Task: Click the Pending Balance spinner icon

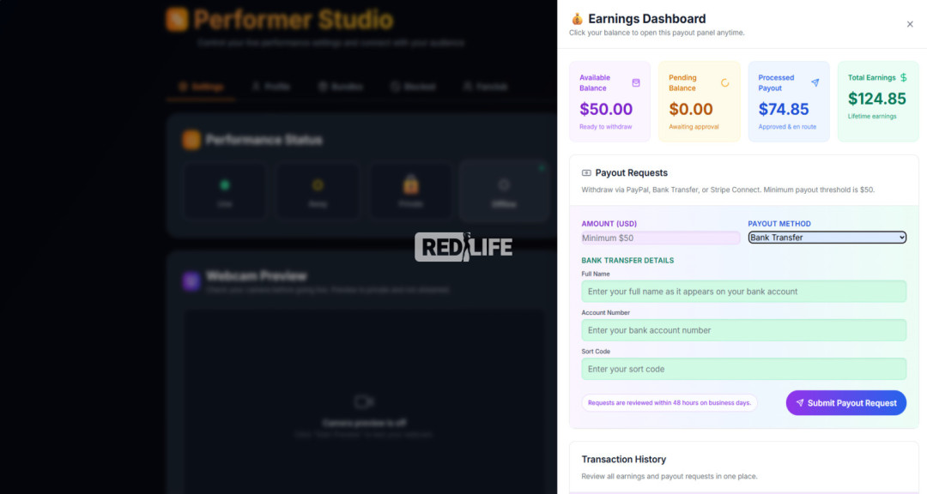Action: pos(724,82)
